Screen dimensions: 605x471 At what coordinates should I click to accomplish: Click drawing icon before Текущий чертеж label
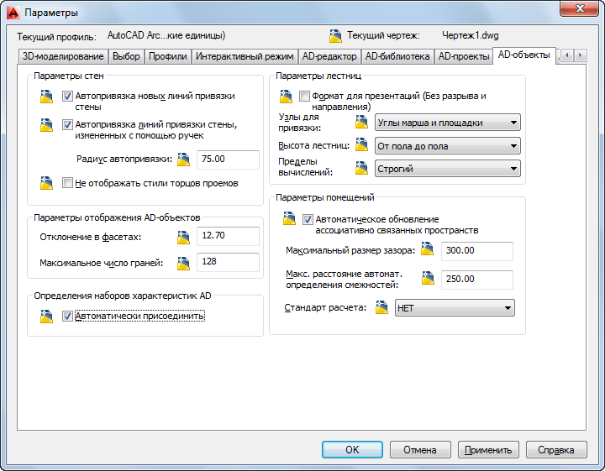(x=335, y=36)
